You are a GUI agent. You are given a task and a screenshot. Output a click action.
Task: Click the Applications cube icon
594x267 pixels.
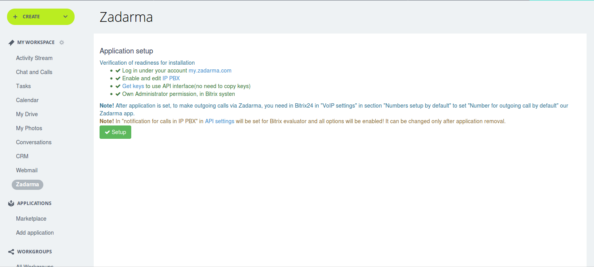click(11, 203)
